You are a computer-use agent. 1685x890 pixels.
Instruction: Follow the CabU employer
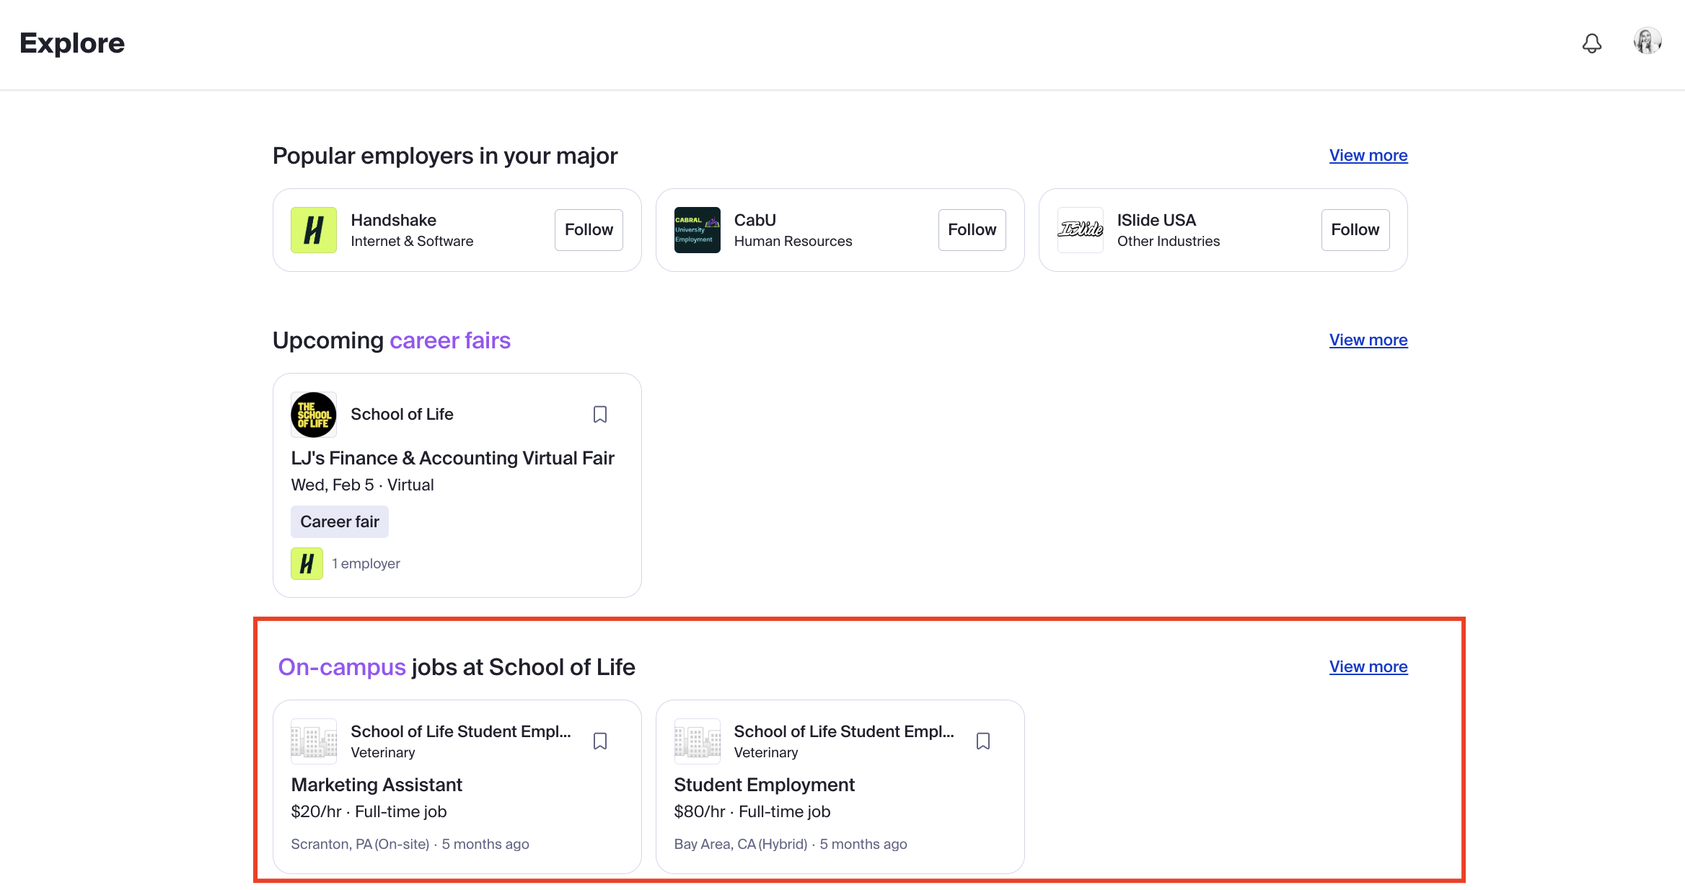tap(971, 230)
